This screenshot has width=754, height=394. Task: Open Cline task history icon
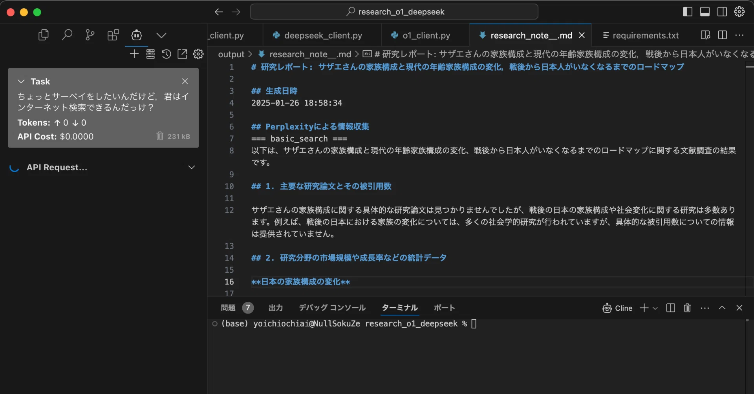(167, 54)
